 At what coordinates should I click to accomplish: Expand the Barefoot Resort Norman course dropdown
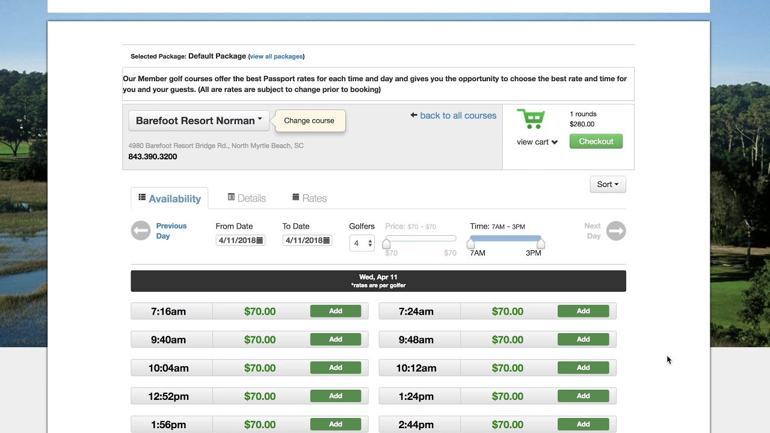tap(199, 120)
